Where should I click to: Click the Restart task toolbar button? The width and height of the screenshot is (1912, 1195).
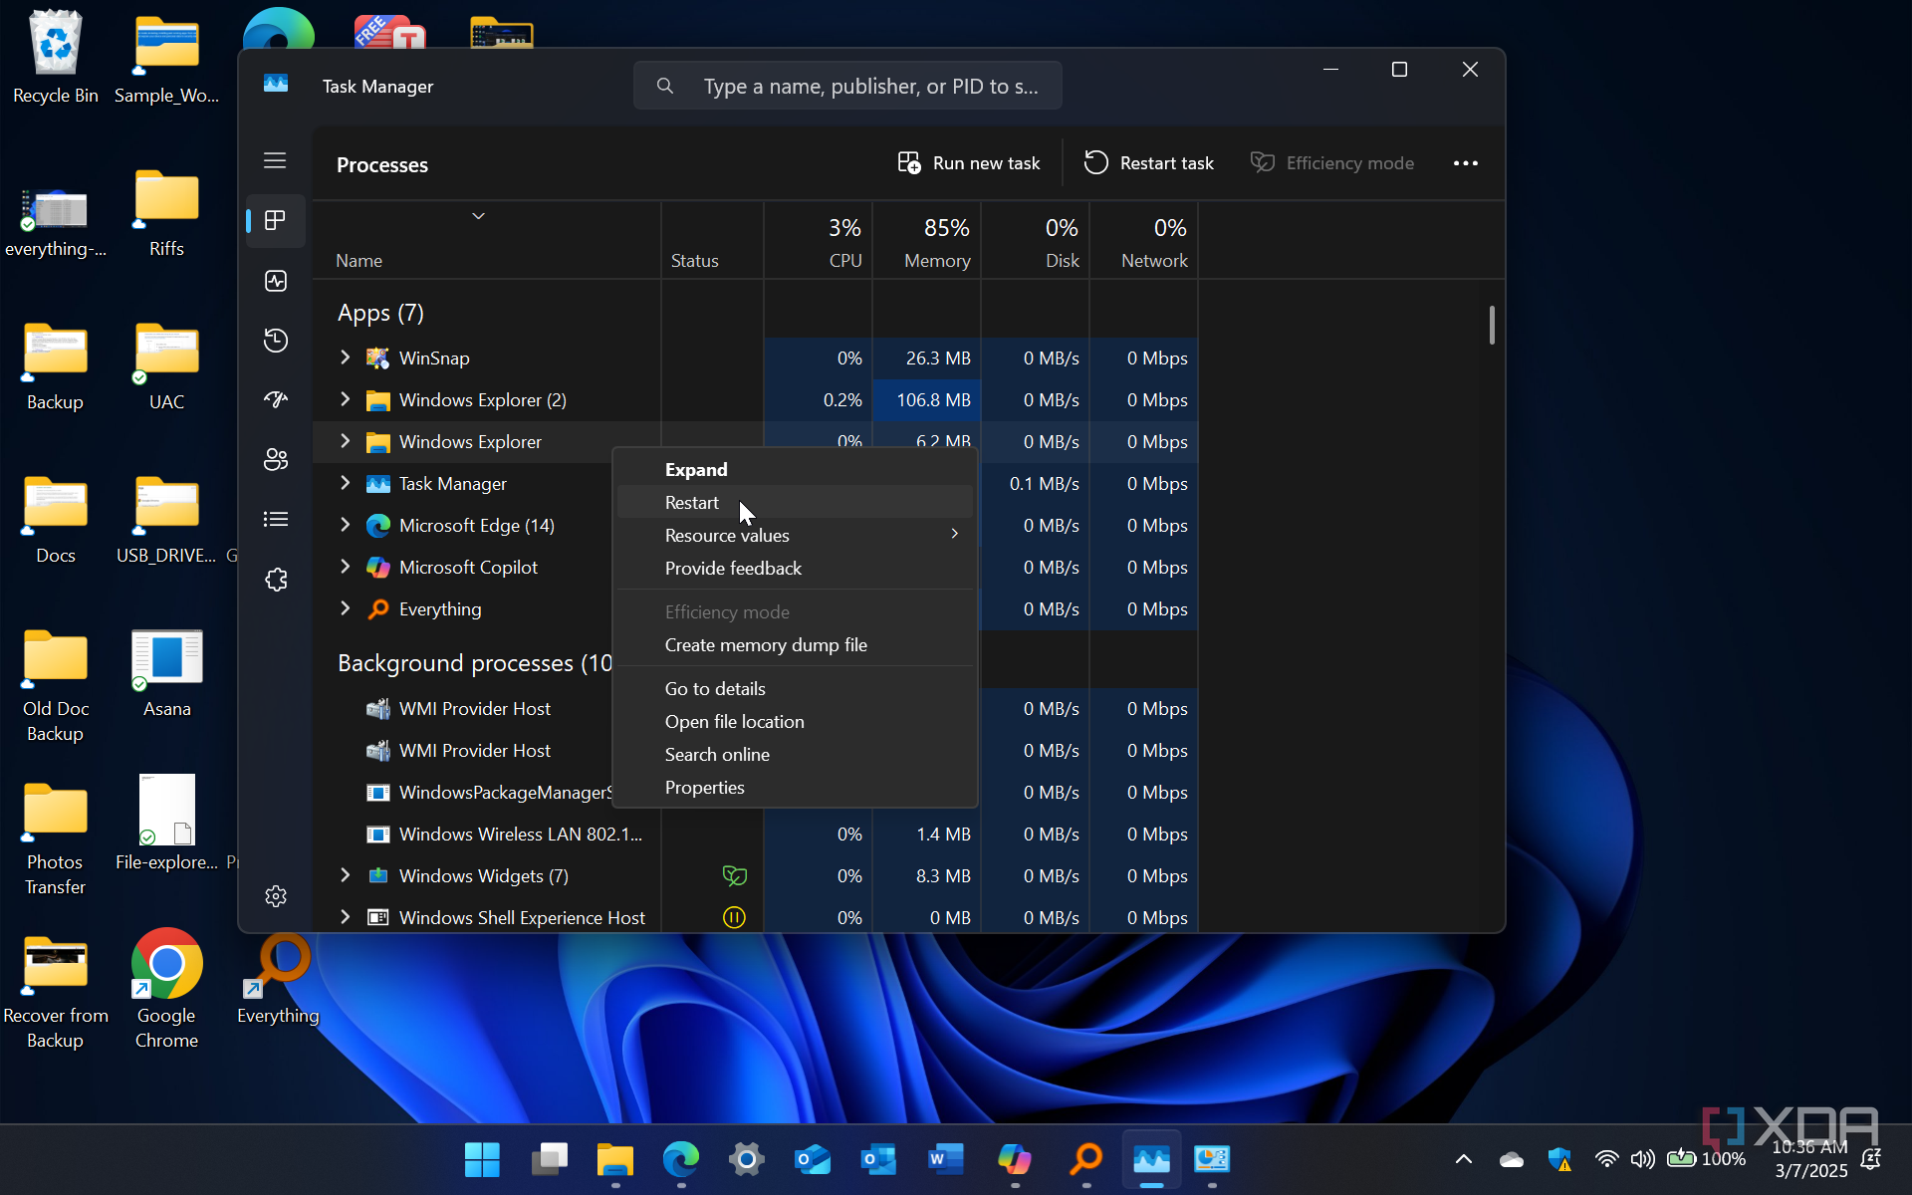point(1147,162)
